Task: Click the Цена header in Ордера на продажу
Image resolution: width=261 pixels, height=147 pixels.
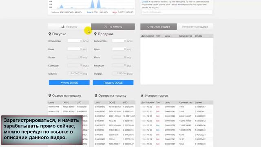Action: [51, 102]
